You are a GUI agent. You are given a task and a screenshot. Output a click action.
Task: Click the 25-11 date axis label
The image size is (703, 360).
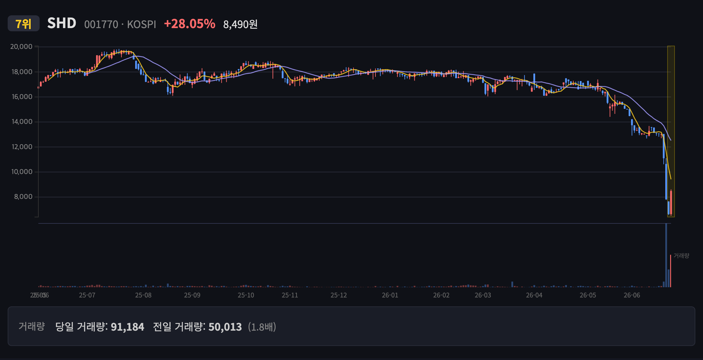click(290, 295)
